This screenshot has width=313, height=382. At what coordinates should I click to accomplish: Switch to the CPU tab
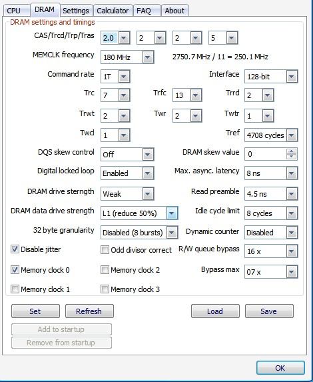pyautogui.click(x=16, y=11)
